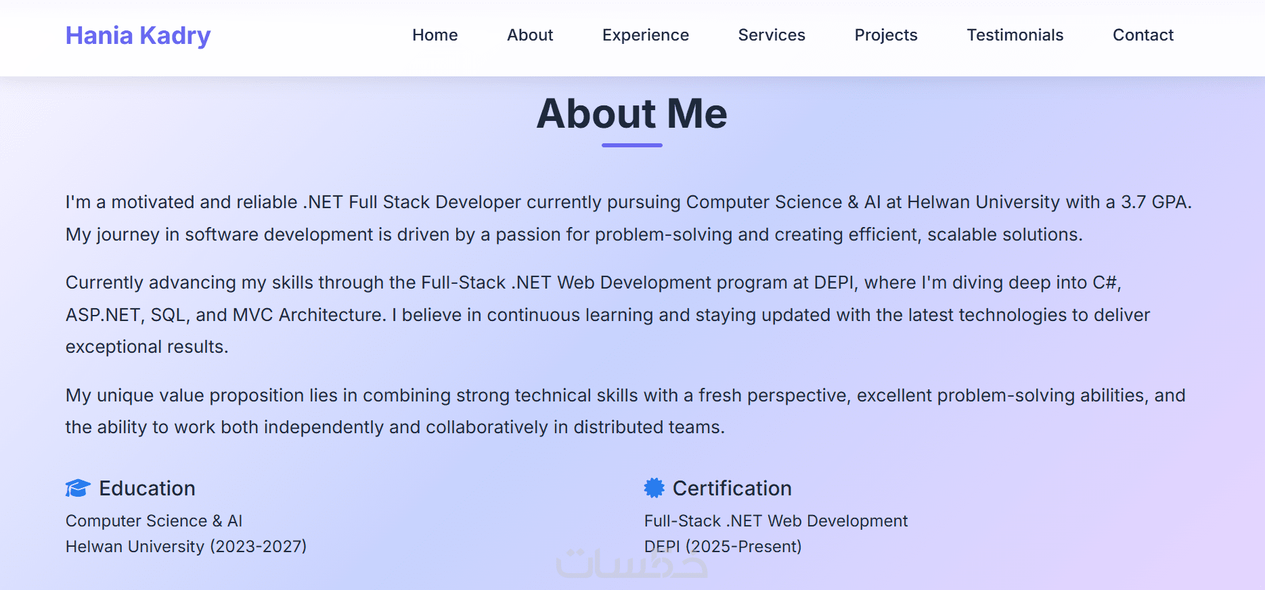Screen dimensions: 1265x590
Task: Go to the Home nav link
Action: 435,35
